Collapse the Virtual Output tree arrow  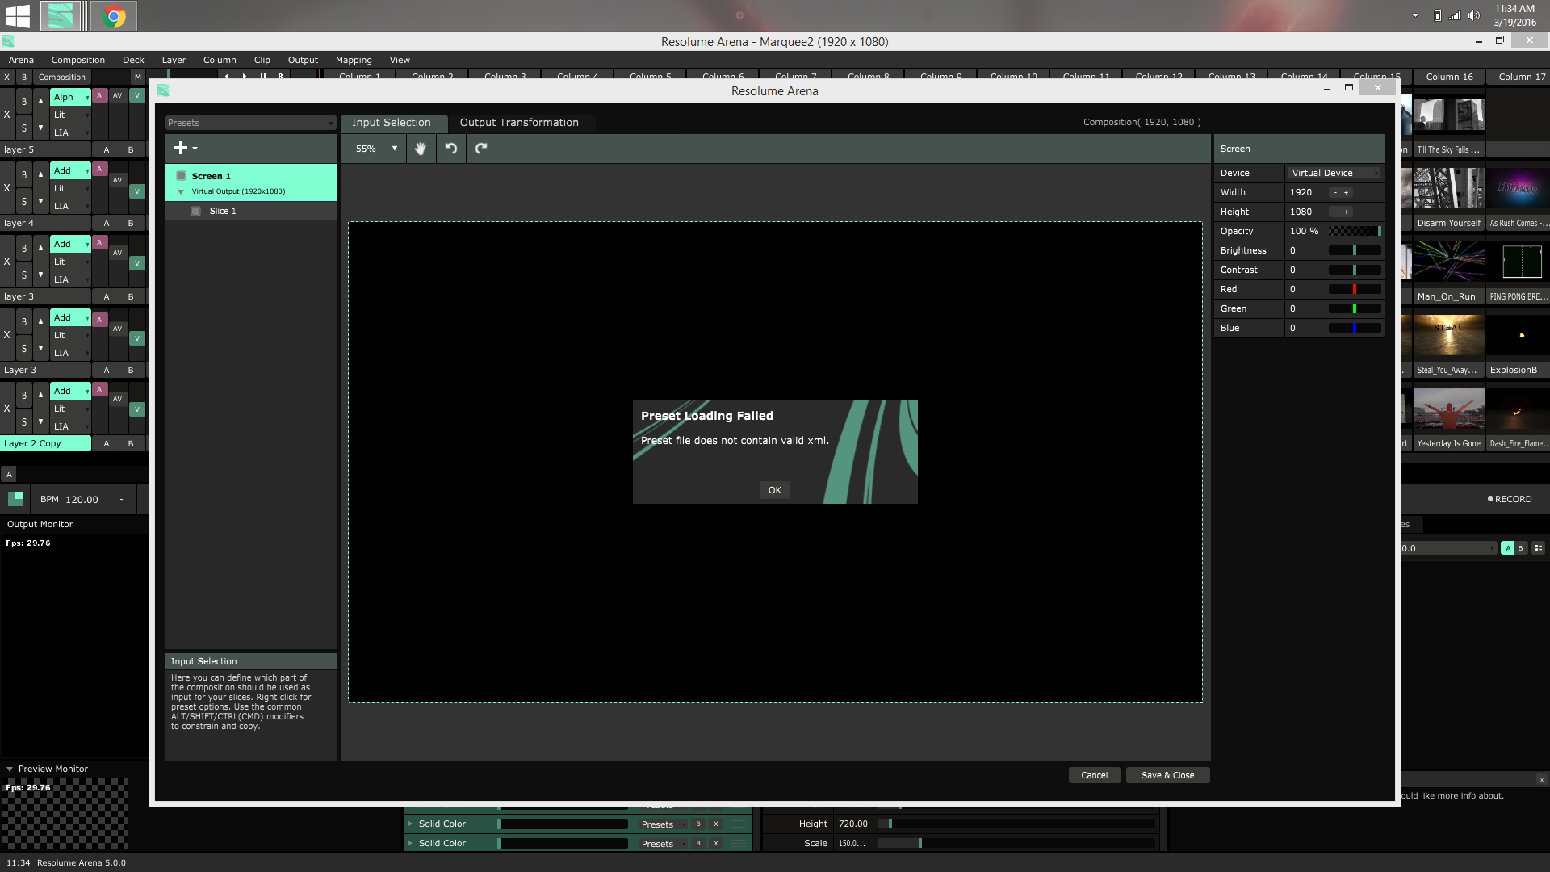coord(181,192)
